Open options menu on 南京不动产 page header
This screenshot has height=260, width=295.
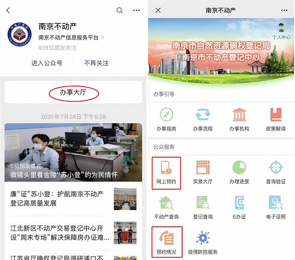point(284,11)
